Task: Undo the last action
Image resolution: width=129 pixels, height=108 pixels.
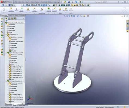Action: pos(76,2)
